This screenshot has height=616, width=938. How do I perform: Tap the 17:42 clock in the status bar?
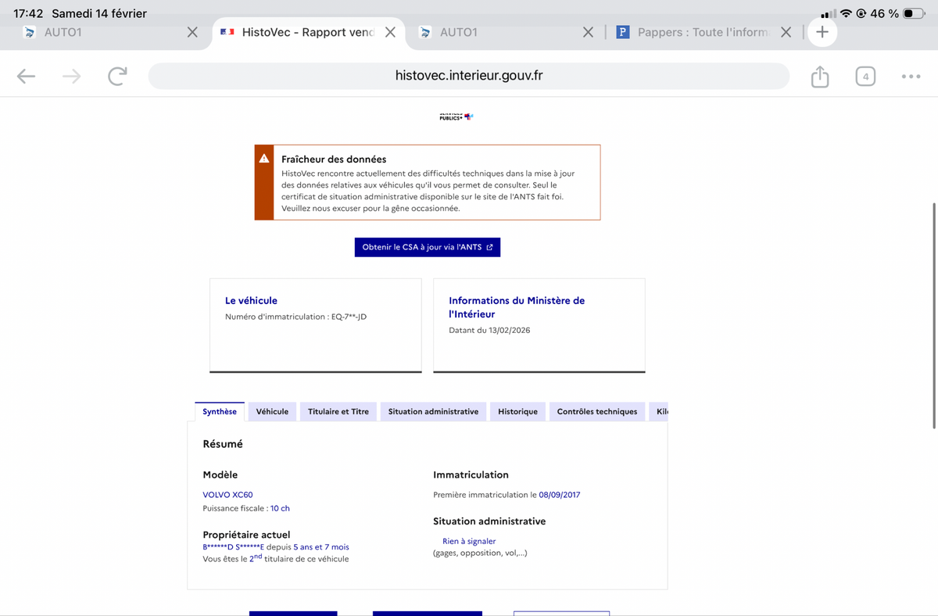(x=29, y=13)
